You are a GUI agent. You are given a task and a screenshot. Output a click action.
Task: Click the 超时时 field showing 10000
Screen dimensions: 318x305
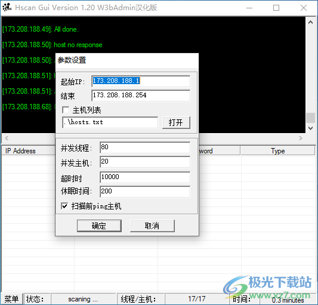point(145,177)
